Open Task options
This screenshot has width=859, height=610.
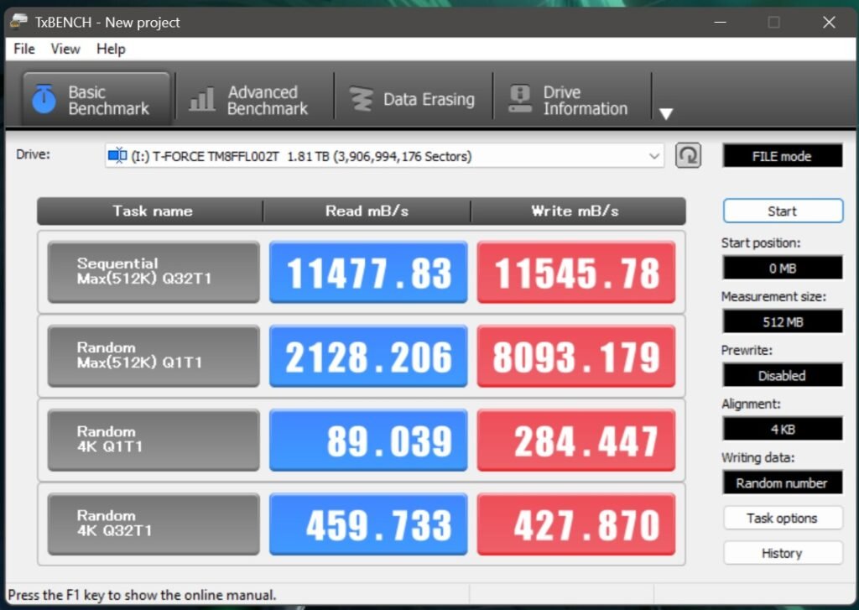[783, 518]
